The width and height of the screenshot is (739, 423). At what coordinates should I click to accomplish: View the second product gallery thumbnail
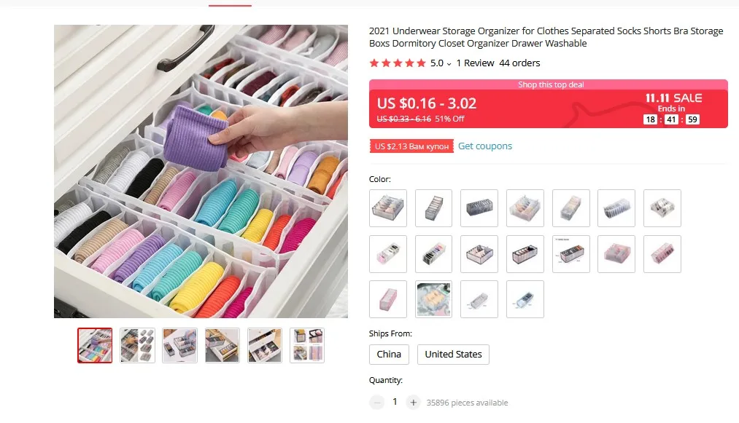click(137, 345)
